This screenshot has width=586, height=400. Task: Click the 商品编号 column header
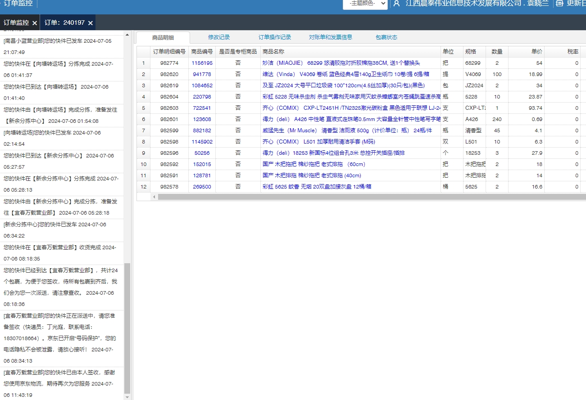click(x=202, y=52)
